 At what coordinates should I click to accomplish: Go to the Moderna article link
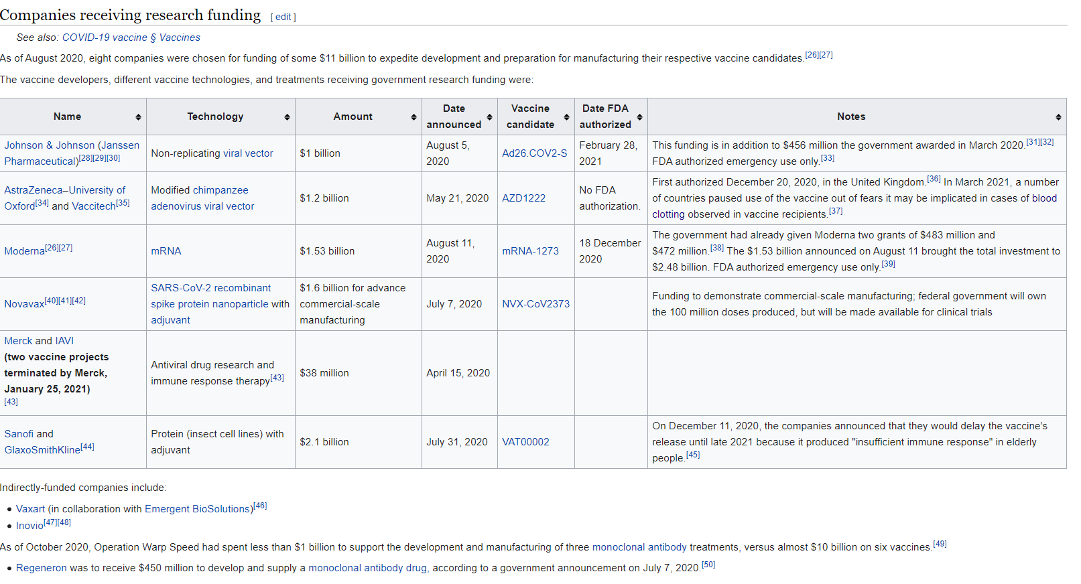(24, 251)
